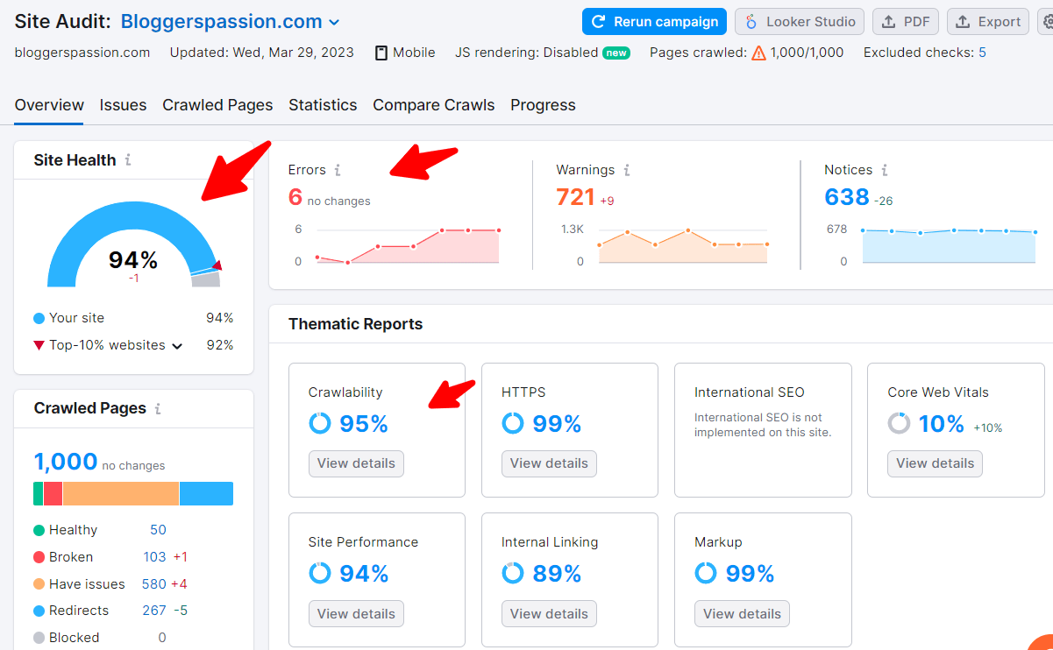Screen dimensions: 1053x650
Task: Click the Updated: Wed, Mar 29, 2023 text
Action: (262, 53)
